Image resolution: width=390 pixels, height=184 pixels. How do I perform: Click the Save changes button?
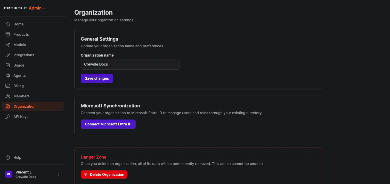click(97, 78)
